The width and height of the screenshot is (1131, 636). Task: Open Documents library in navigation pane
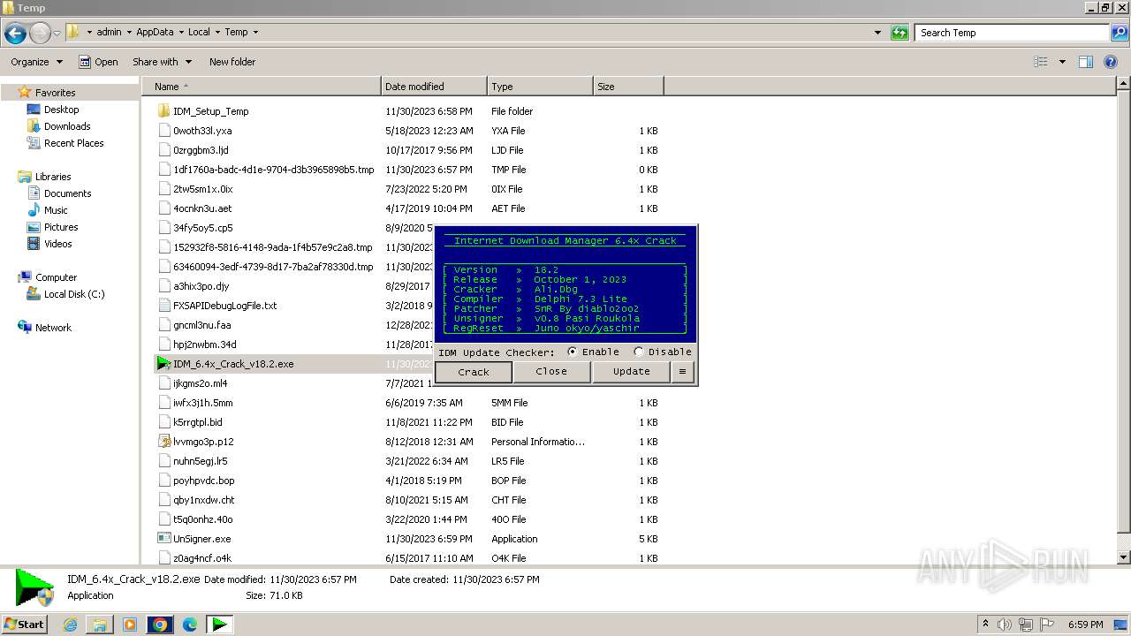[67, 193]
